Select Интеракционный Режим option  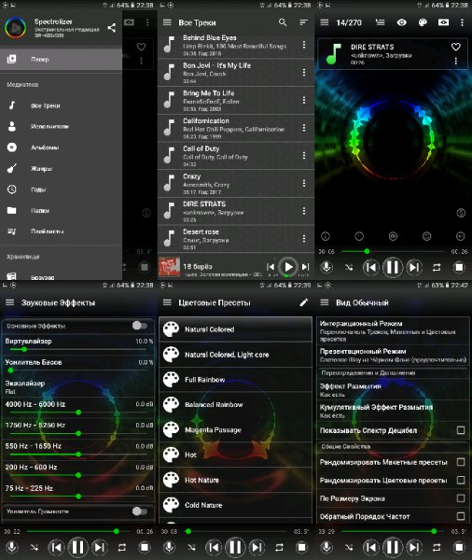393,330
